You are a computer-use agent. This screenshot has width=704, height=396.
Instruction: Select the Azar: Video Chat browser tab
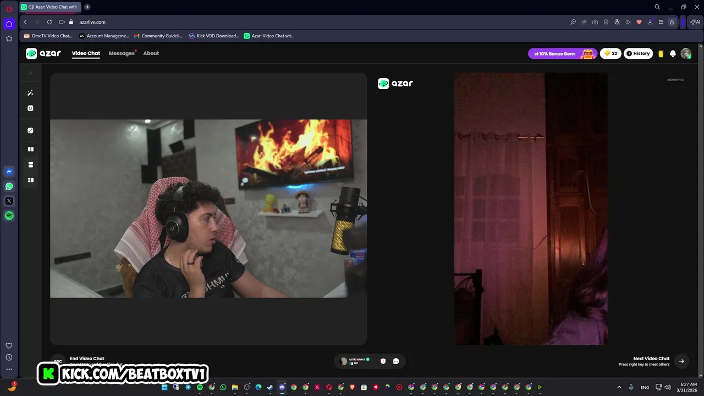[50, 7]
